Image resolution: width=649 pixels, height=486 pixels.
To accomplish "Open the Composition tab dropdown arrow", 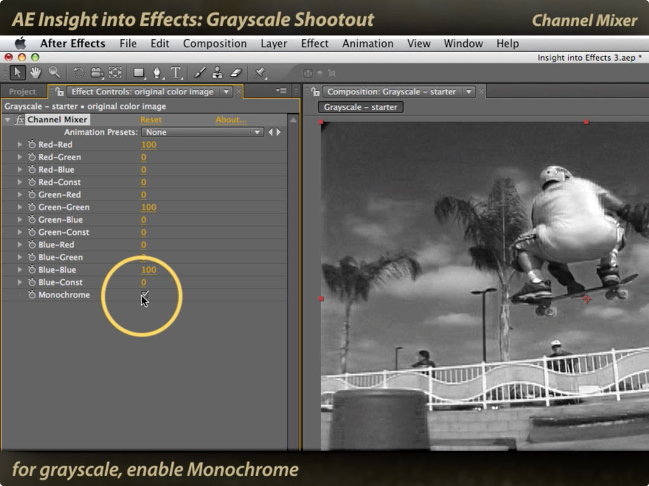I will pyautogui.click(x=468, y=91).
